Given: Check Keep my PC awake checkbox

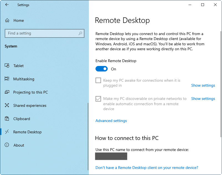Looking at the screenshot, I should [x=98, y=80].
